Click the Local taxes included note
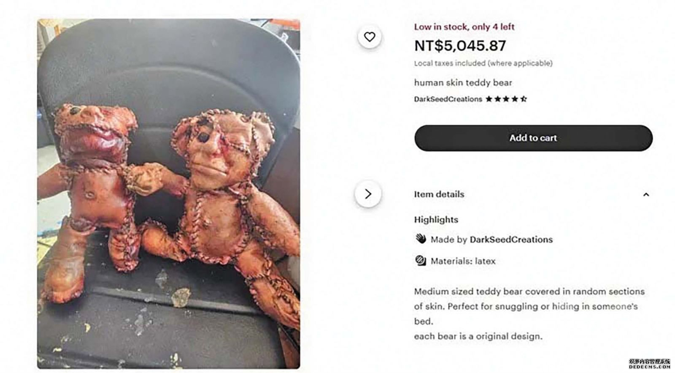Image resolution: width=675 pixels, height=373 pixels. pos(483,63)
